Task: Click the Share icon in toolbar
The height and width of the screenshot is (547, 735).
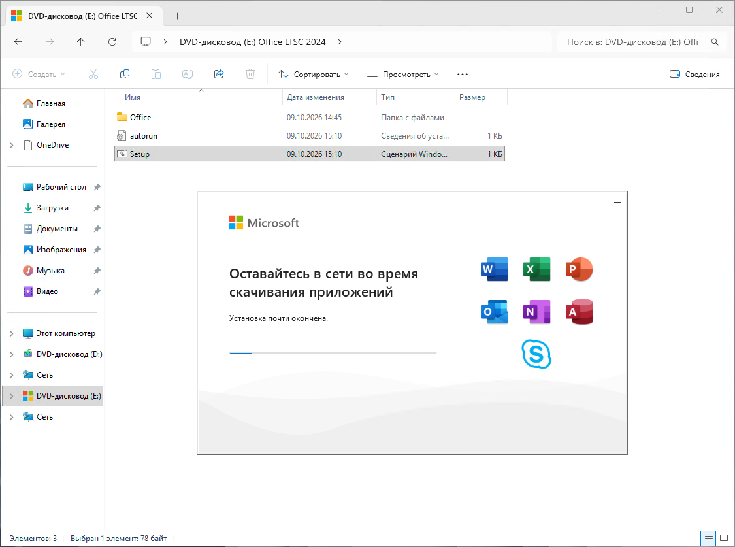Action: [219, 74]
